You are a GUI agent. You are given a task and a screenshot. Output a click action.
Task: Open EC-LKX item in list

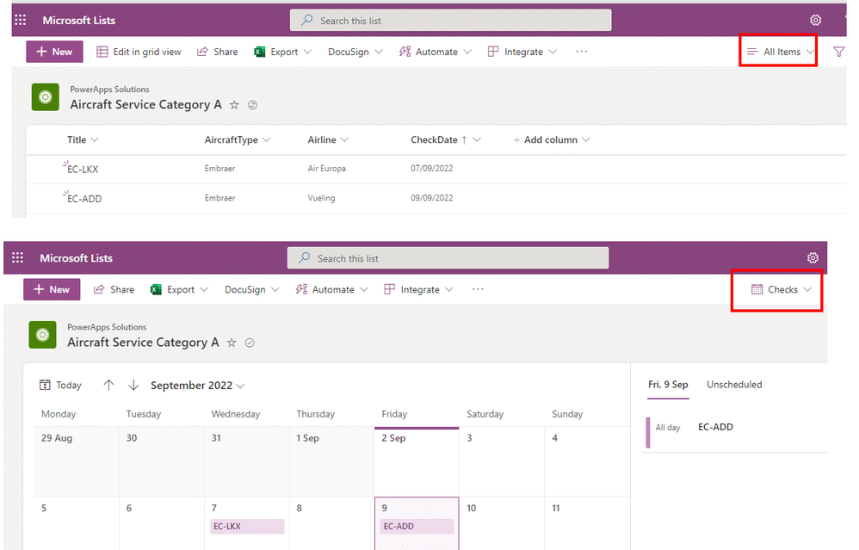click(x=83, y=170)
